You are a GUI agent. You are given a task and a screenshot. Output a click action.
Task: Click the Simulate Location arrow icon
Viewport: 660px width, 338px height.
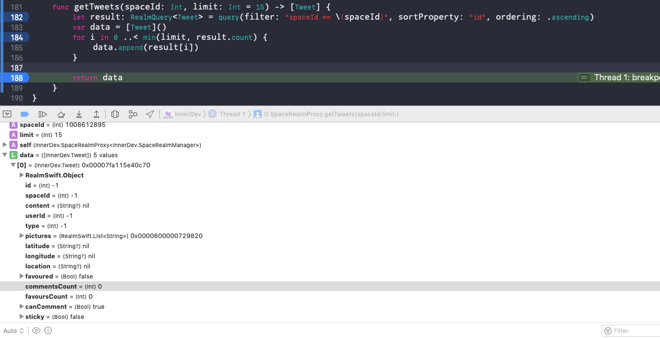pos(150,114)
